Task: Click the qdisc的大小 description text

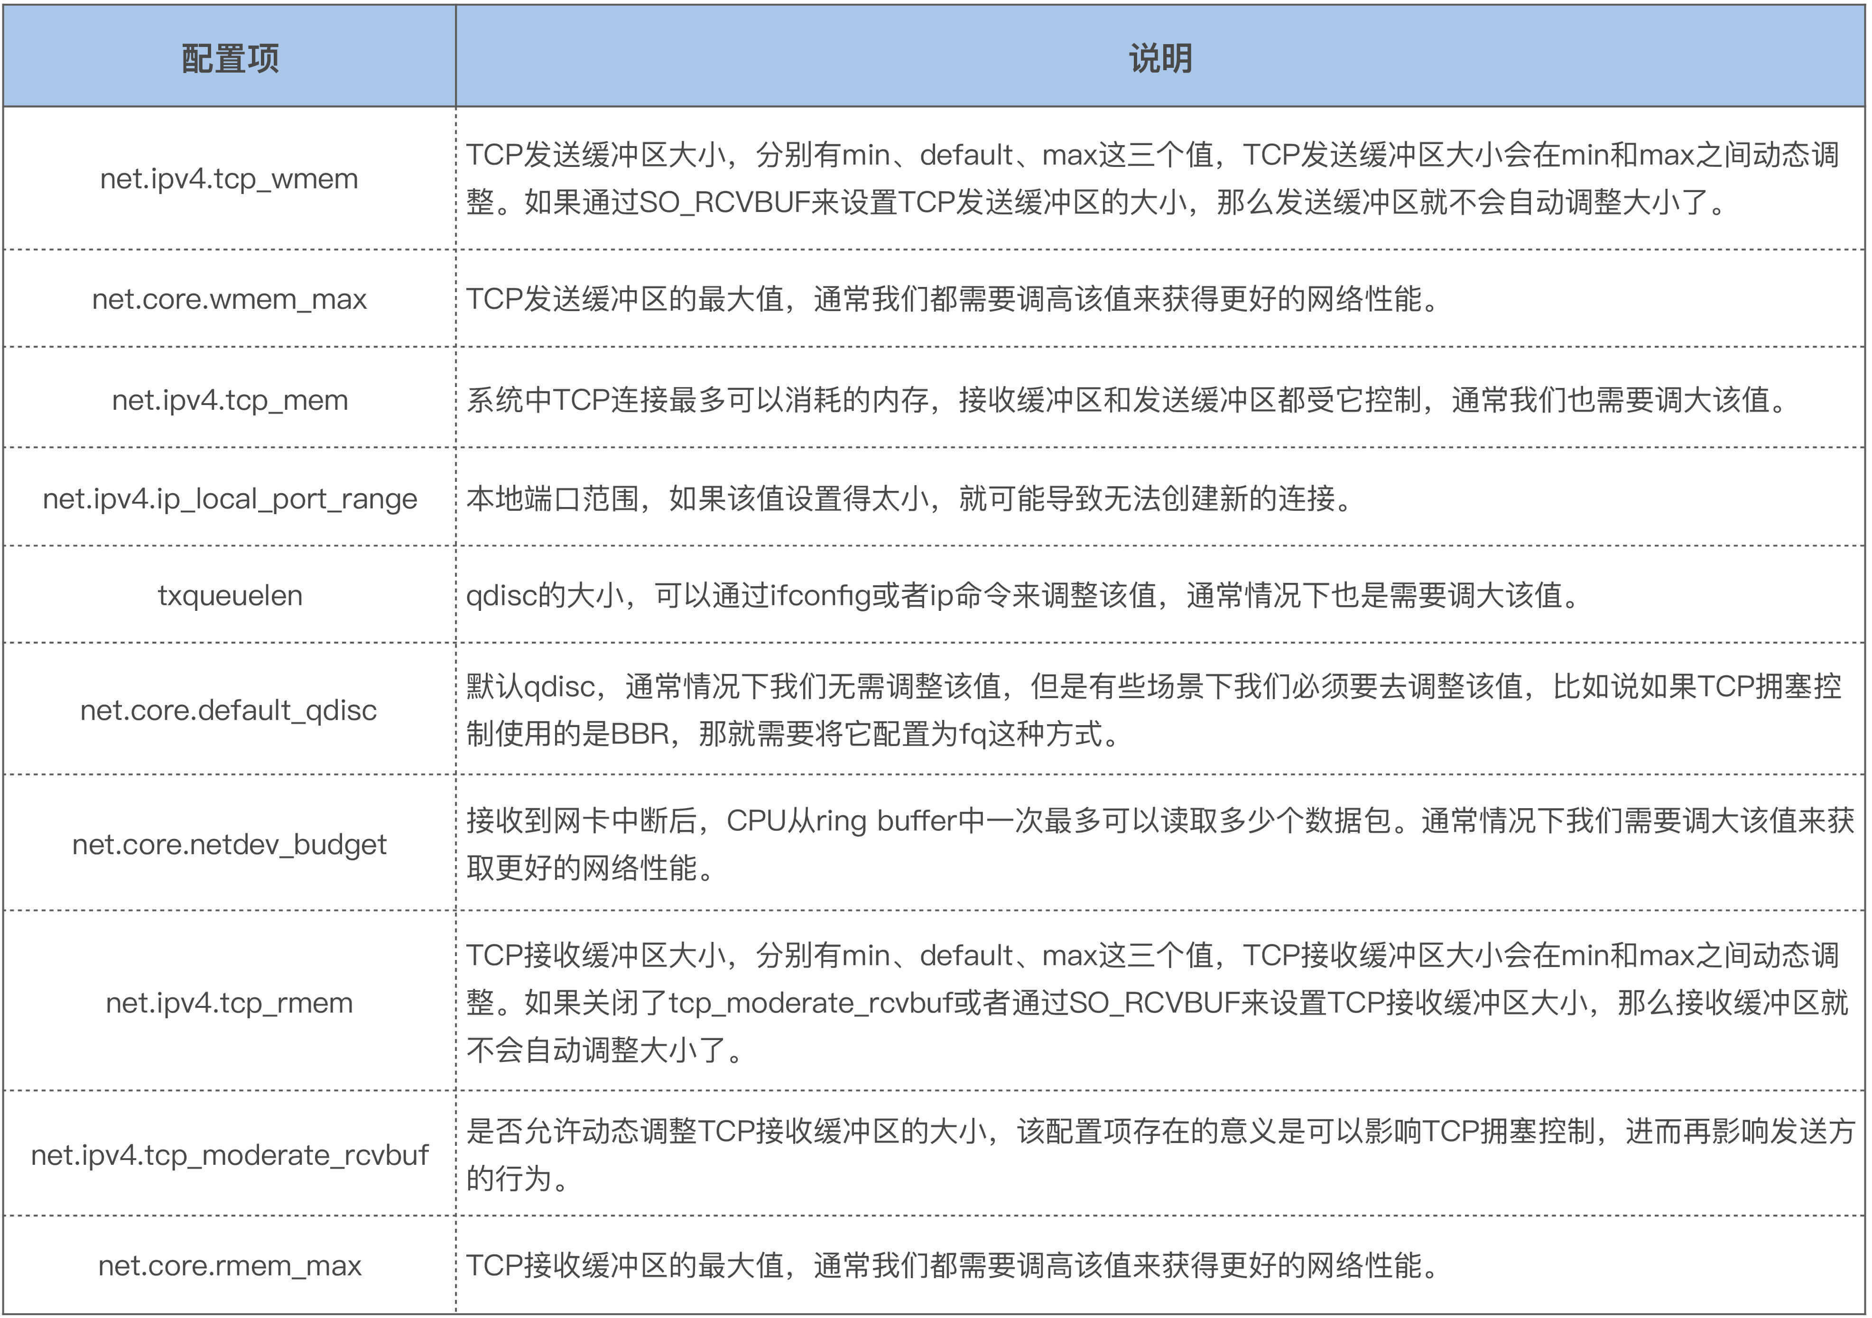Action: click(x=1023, y=596)
